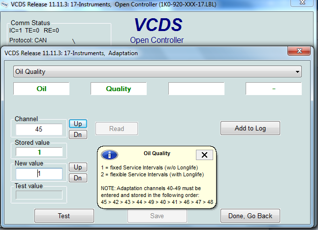Image resolution: width=318 pixels, height=230 pixels.
Task: Click the green 'Quality' display box
Action: tap(119, 89)
